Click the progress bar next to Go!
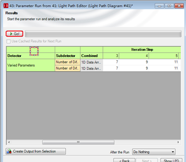Screen dimensions: 186x162 tap(103, 34)
